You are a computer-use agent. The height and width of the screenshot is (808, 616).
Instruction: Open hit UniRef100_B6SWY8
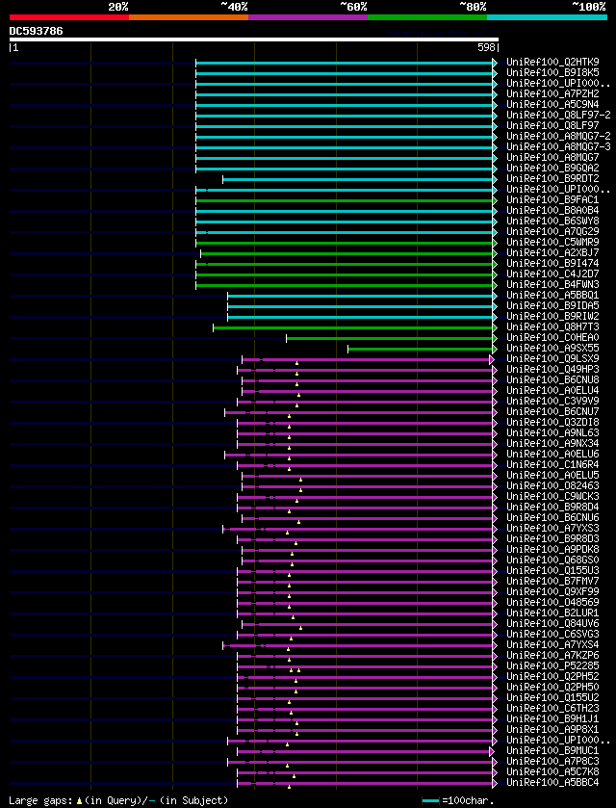pos(552,222)
